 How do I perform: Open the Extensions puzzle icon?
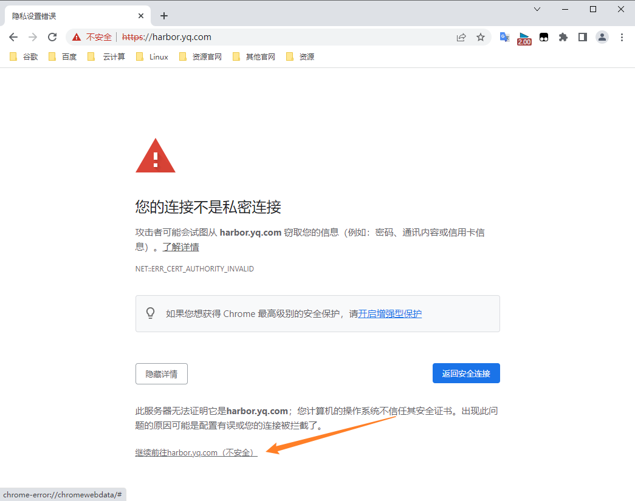(563, 37)
